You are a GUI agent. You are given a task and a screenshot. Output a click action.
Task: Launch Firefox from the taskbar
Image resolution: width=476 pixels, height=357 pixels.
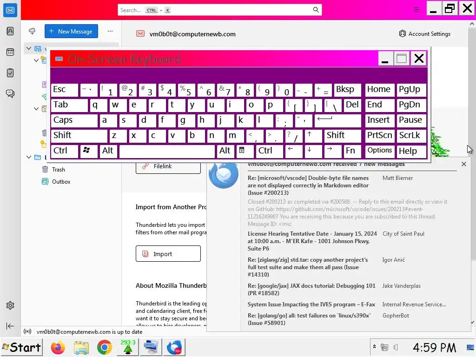pyautogui.click(x=58, y=347)
